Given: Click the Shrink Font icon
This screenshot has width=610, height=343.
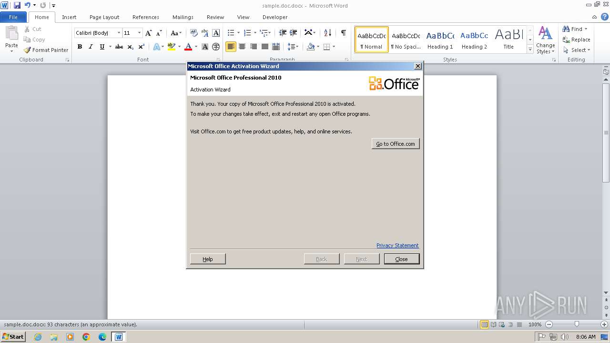Looking at the screenshot, I should pyautogui.click(x=159, y=33).
